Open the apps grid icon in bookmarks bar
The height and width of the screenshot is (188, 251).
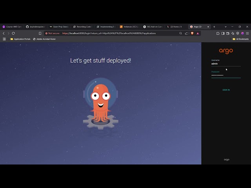coord(4,39)
